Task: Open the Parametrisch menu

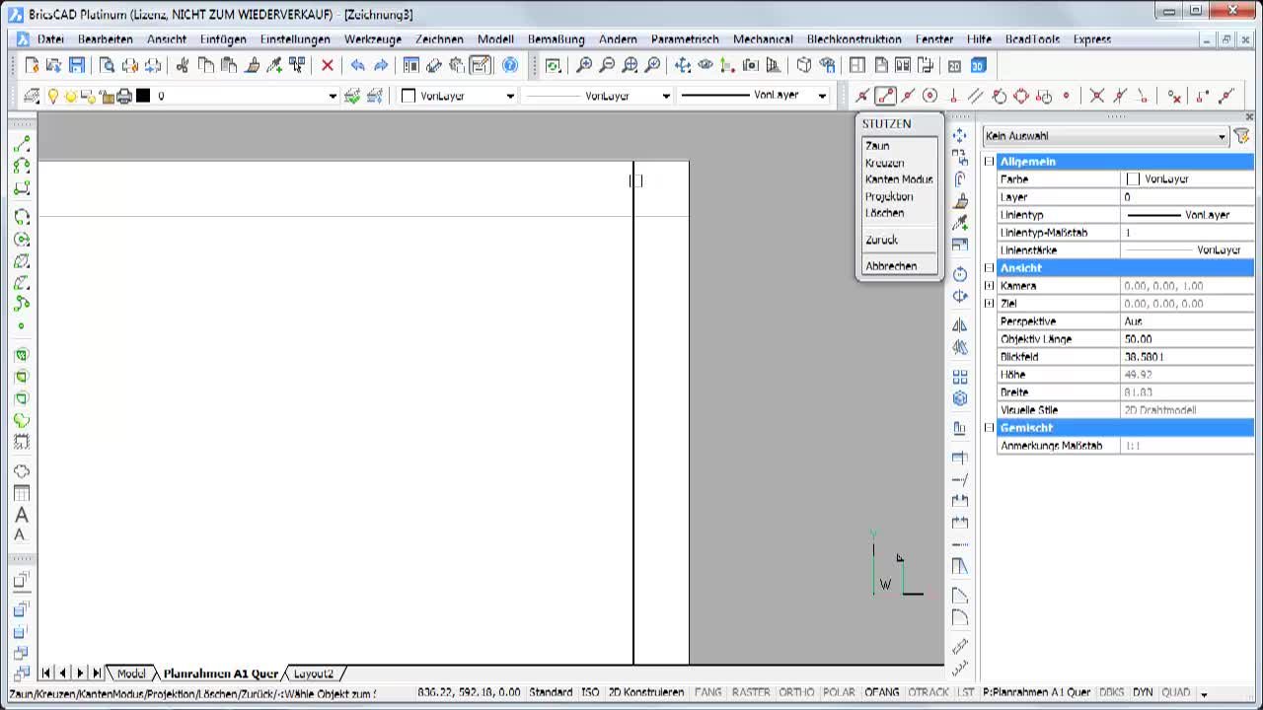Action: click(x=685, y=39)
